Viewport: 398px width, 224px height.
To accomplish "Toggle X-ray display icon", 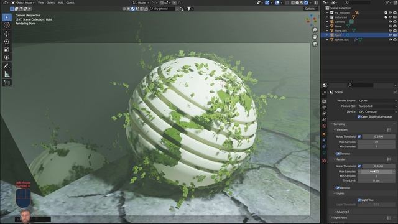I will coord(287,2).
